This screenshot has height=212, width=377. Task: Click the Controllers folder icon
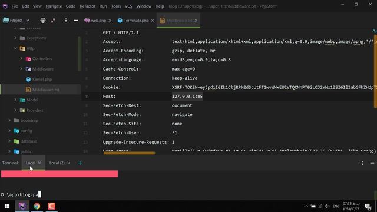[28, 59]
